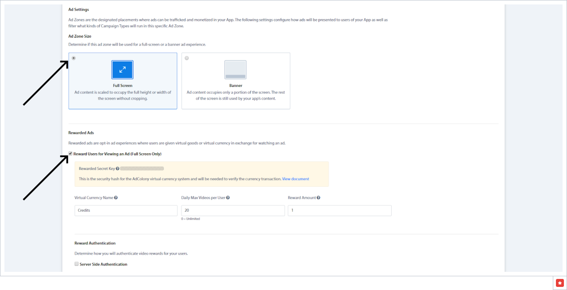Click the Reward Amount help icon

[318, 198]
